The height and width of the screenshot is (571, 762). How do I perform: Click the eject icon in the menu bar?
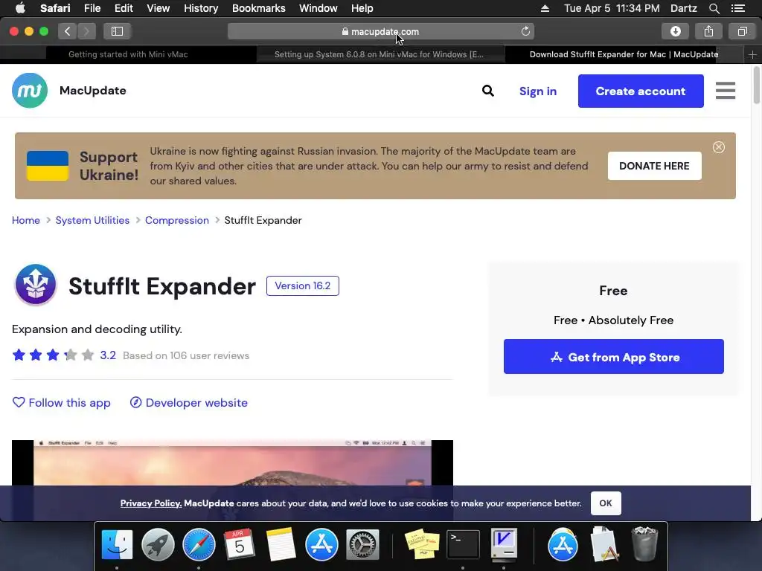point(545,8)
